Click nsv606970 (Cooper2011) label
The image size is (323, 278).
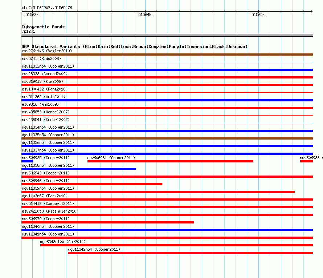[x=46, y=219]
